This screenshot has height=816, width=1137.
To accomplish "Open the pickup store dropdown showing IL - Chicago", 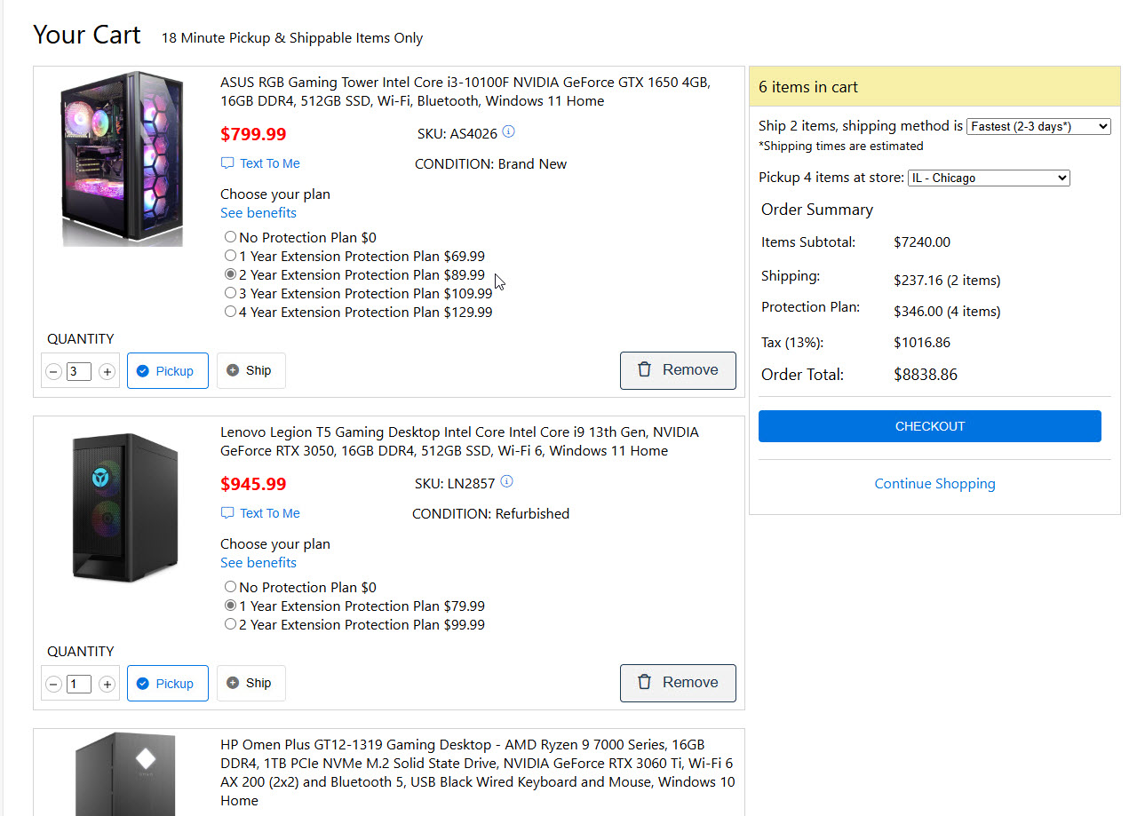I will tap(988, 178).
